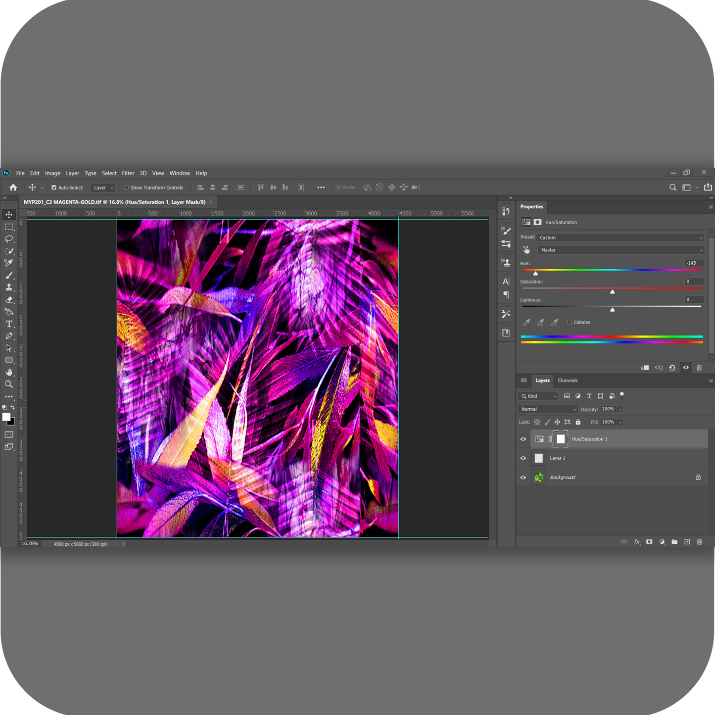Toggle the Auto-Select checkbox
The image size is (715, 715).
click(x=54, y=188)
